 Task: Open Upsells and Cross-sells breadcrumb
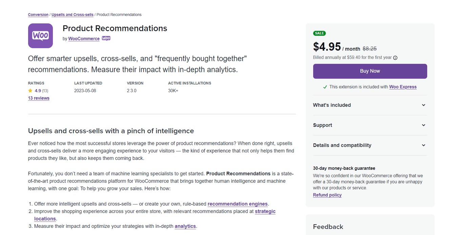click(72, 15)
